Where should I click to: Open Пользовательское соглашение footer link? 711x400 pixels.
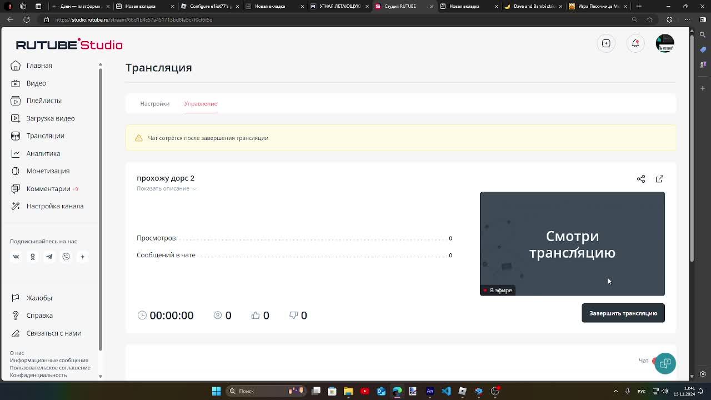pos(50,367)
